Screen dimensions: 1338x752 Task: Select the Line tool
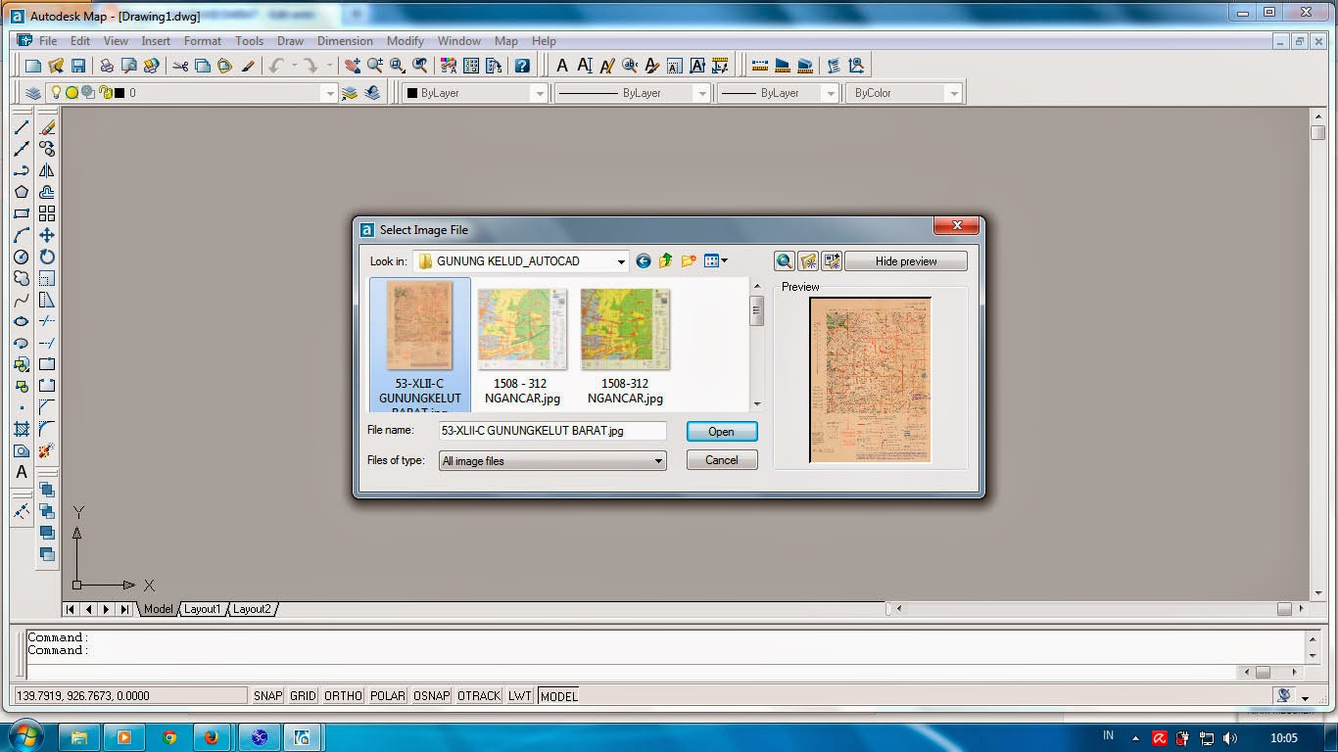[x=22, y=126]
